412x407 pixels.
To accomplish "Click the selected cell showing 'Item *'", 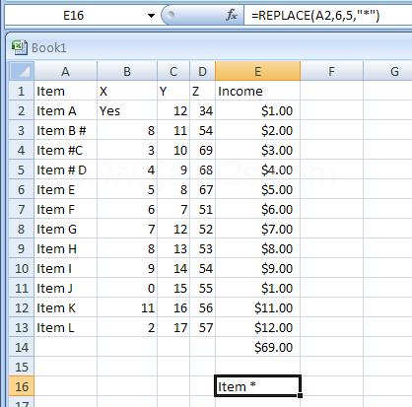I will click(x=258, y=386).
